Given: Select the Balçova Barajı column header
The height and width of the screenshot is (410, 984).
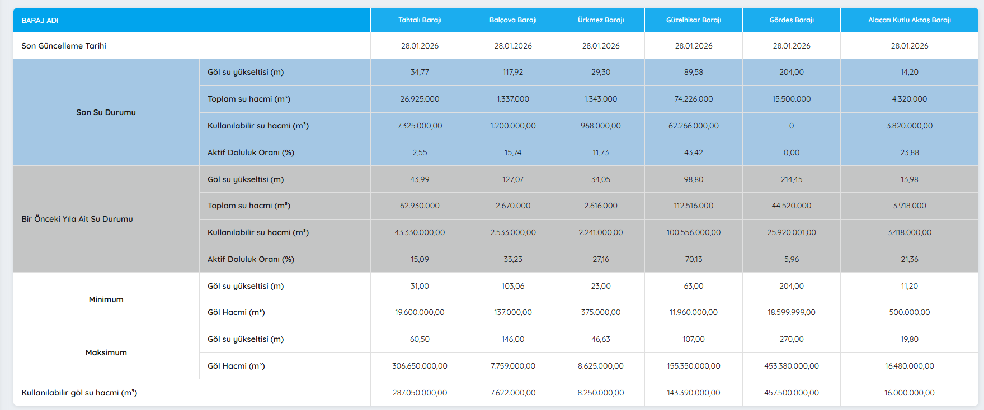Looking at the screenshot, I should pos(512,20).
